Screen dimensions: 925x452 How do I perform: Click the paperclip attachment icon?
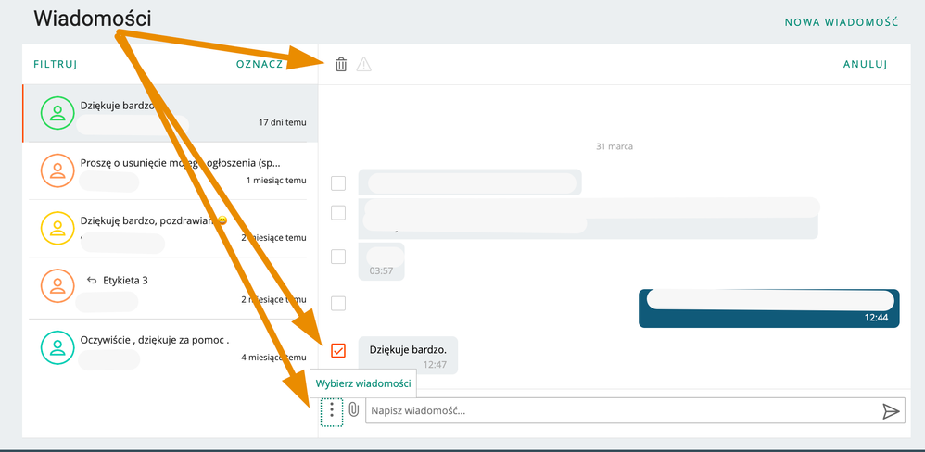click(x=353, y=409)
